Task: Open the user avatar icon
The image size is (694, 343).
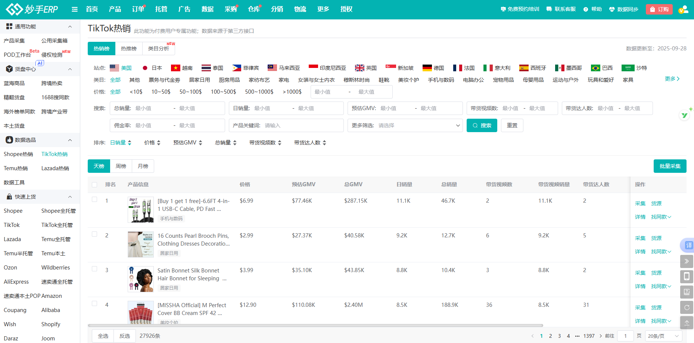Action: click(683, 9)
